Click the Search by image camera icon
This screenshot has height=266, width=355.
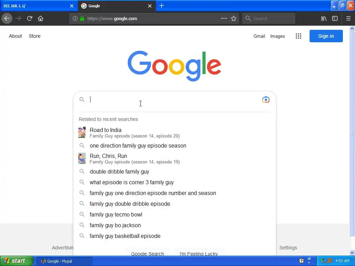tap(266, 99)
